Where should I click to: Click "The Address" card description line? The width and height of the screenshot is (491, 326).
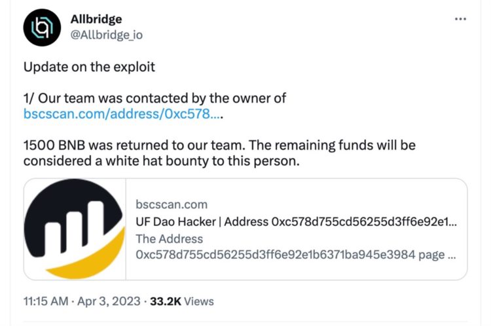tap(169, 238)
